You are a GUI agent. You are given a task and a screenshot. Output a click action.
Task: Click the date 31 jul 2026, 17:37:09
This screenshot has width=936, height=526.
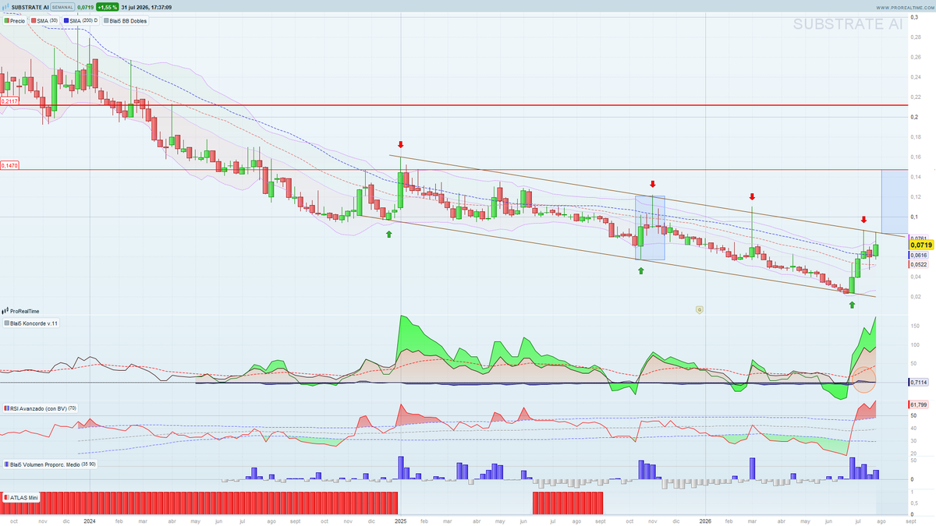click(147, 7)
